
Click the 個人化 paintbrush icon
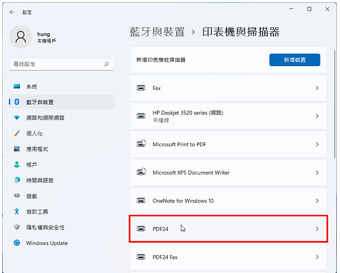click(17, 133)
